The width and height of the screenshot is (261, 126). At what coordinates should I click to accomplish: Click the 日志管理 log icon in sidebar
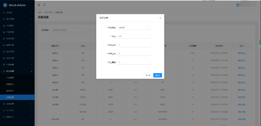(4, 58)
